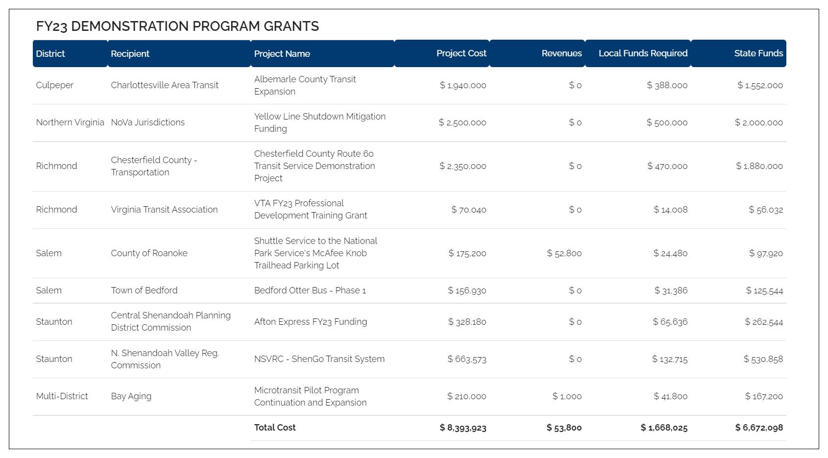The height and width of the screenshot is (458, 828).
Task: Select the Total Cost label
Action: (275, 428)
